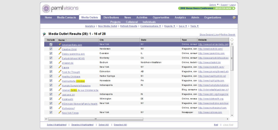Image resolution: width=278 pixels, height=130 pixels.
Task: Click the vertical scrollbar thumb
Action: (232, 58)
